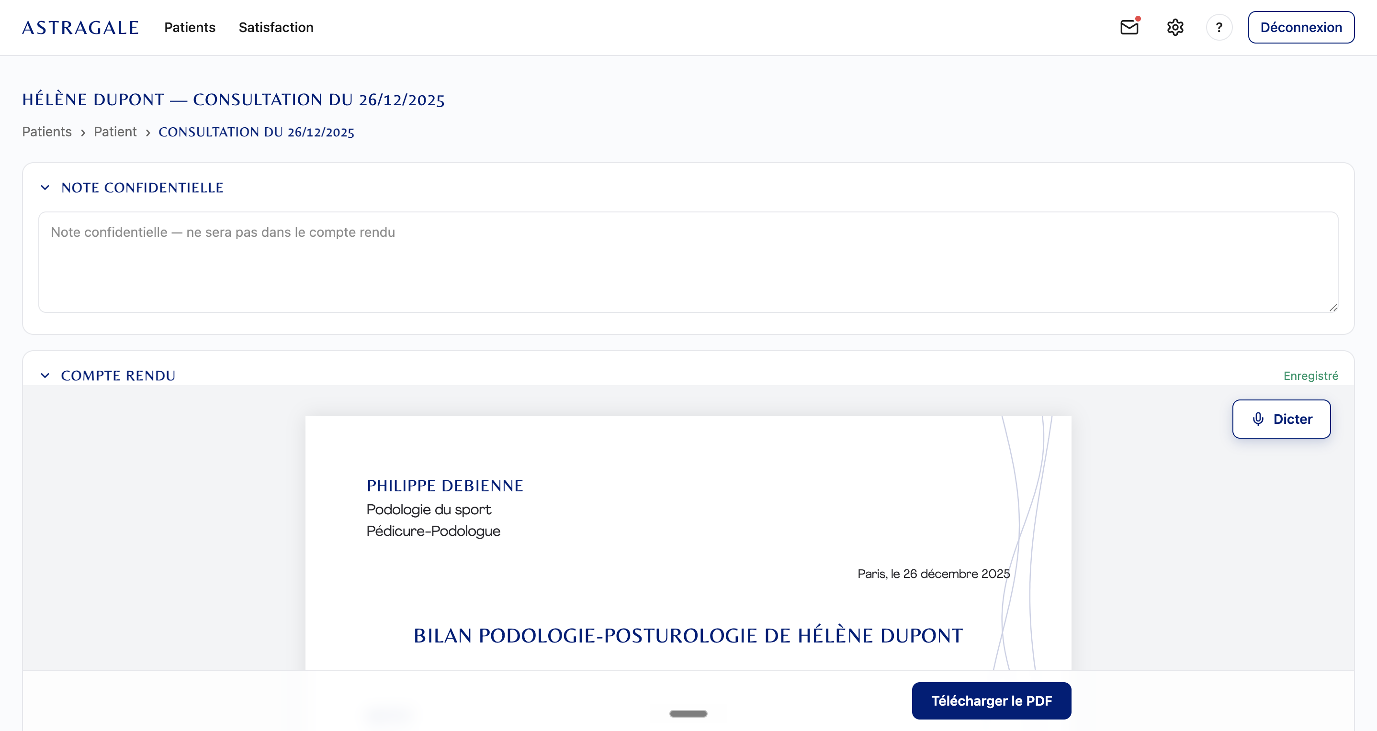Collapse the Note confidentielle section
Screen dimensions: 1377x731
pyautogui.click(x=45, y=188)
